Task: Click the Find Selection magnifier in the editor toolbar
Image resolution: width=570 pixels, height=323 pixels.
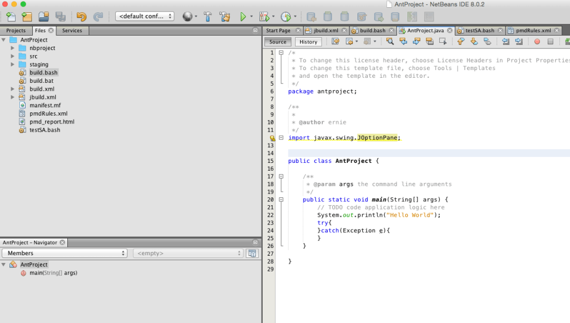Action: (x=390, y=42)
